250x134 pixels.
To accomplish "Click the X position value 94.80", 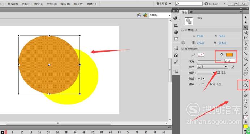I will (x=200, y=36).
